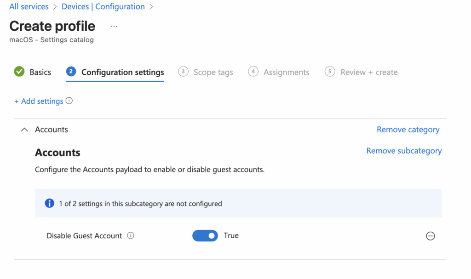
Task: Open the ellipsis more options menu
Action: click(114, 27)
